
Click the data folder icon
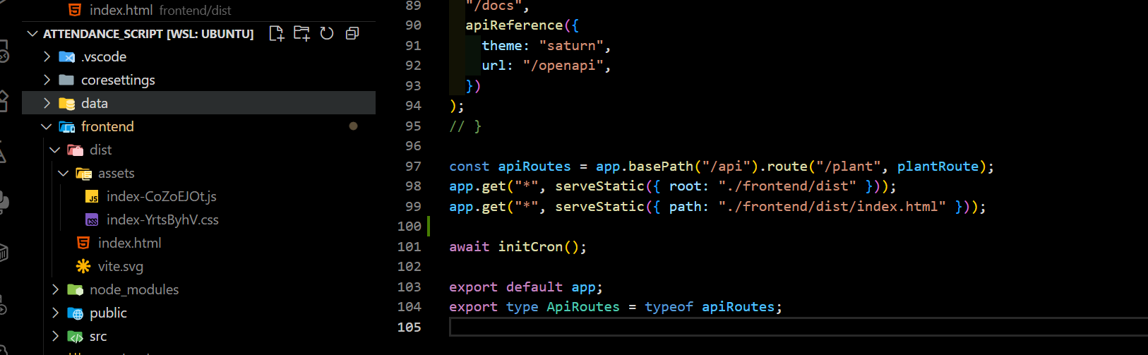coord(67,103)
